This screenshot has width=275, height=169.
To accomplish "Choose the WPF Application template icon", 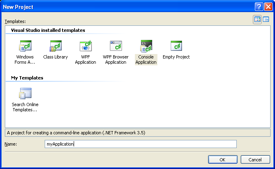I will [86, 46].
